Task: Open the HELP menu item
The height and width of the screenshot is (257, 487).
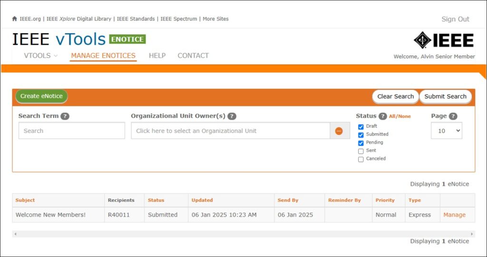Action: click(157, 56)
